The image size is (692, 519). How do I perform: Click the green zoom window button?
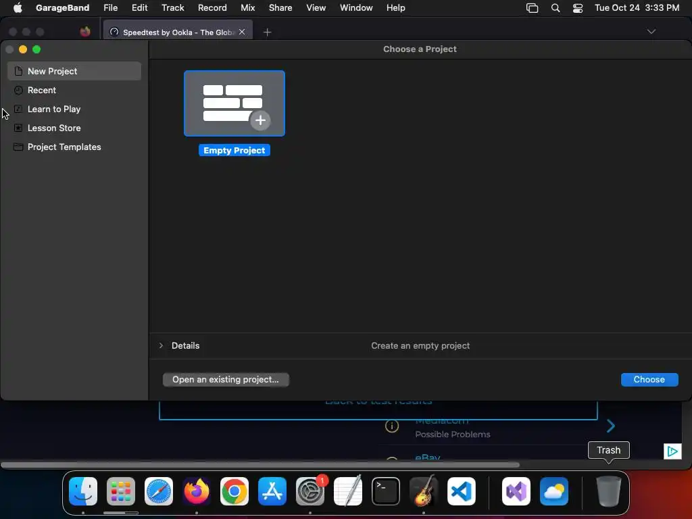36,49
